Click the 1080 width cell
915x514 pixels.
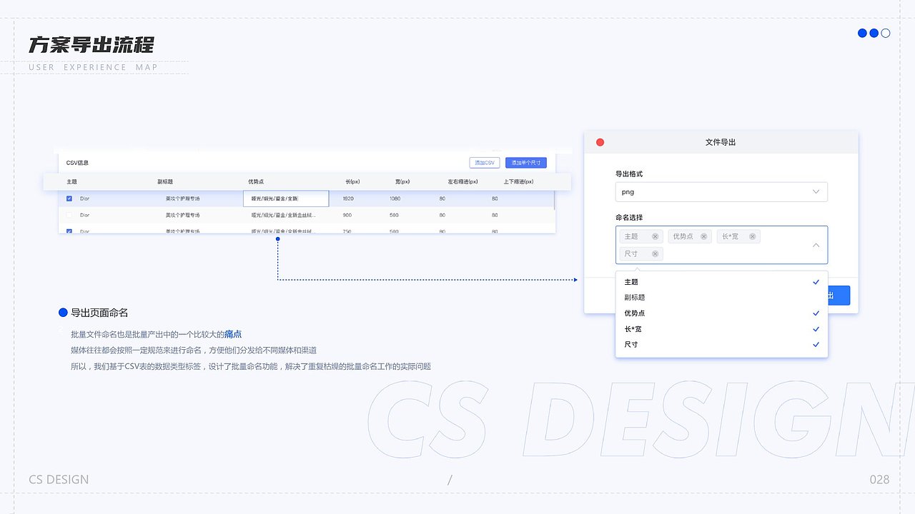coord(395,198)
